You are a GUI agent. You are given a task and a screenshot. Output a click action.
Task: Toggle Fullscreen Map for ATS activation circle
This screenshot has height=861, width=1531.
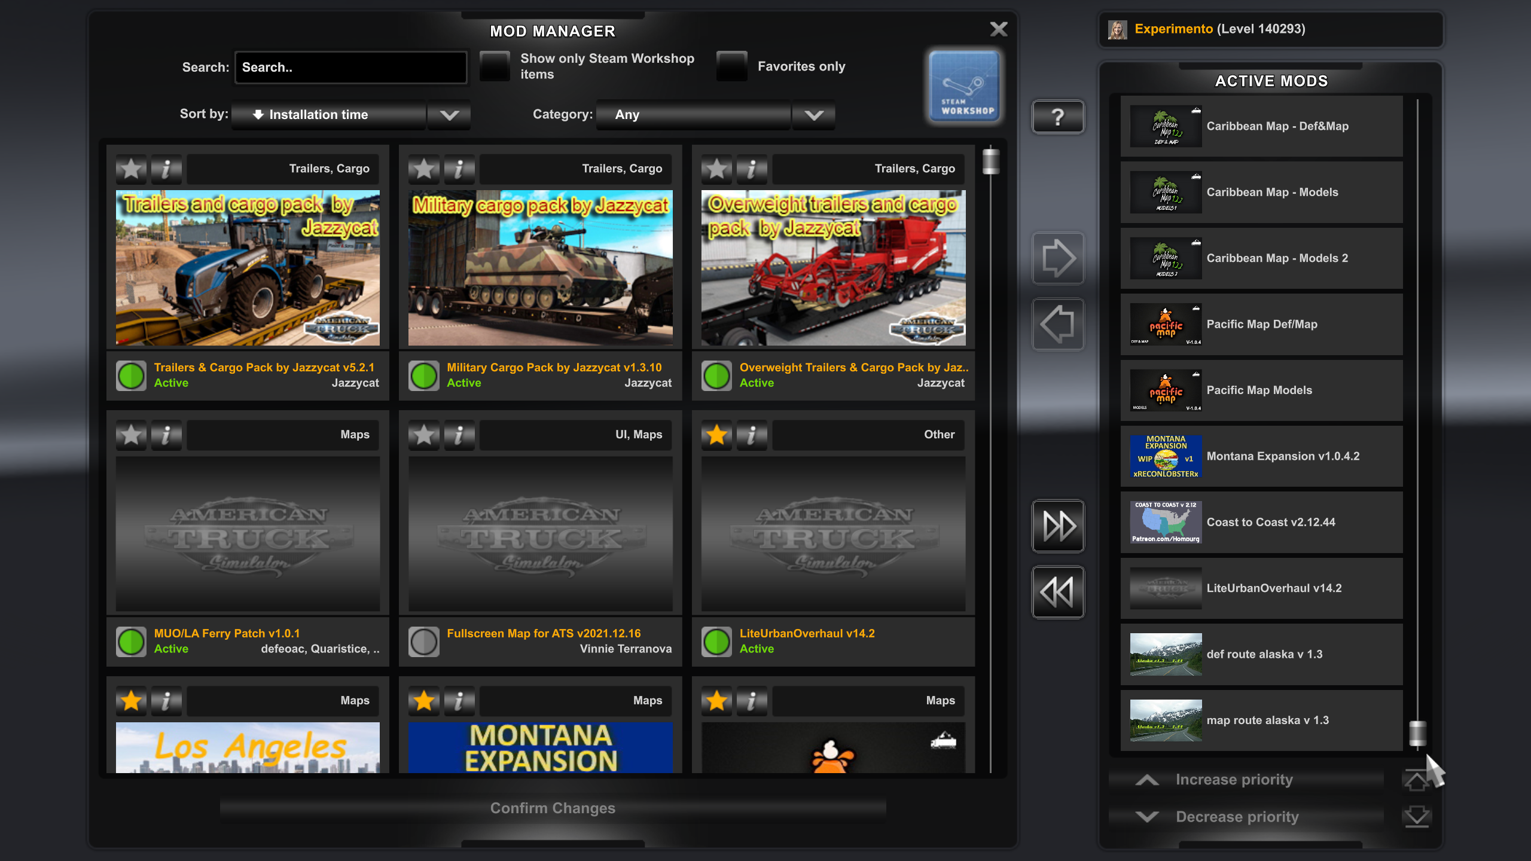click(x=424, y=642)
